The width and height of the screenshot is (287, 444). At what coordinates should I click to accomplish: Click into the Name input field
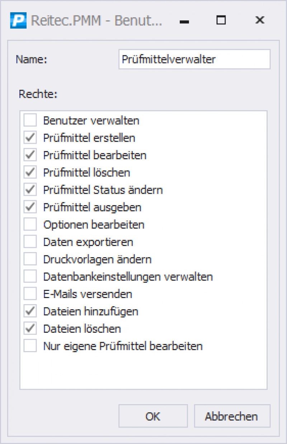click(x=194, y=59)
